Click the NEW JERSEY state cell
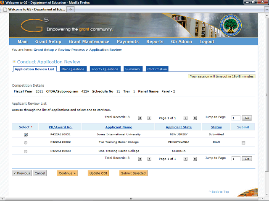Viewport: 269px width, 201px height. click(x=179, y=134)
